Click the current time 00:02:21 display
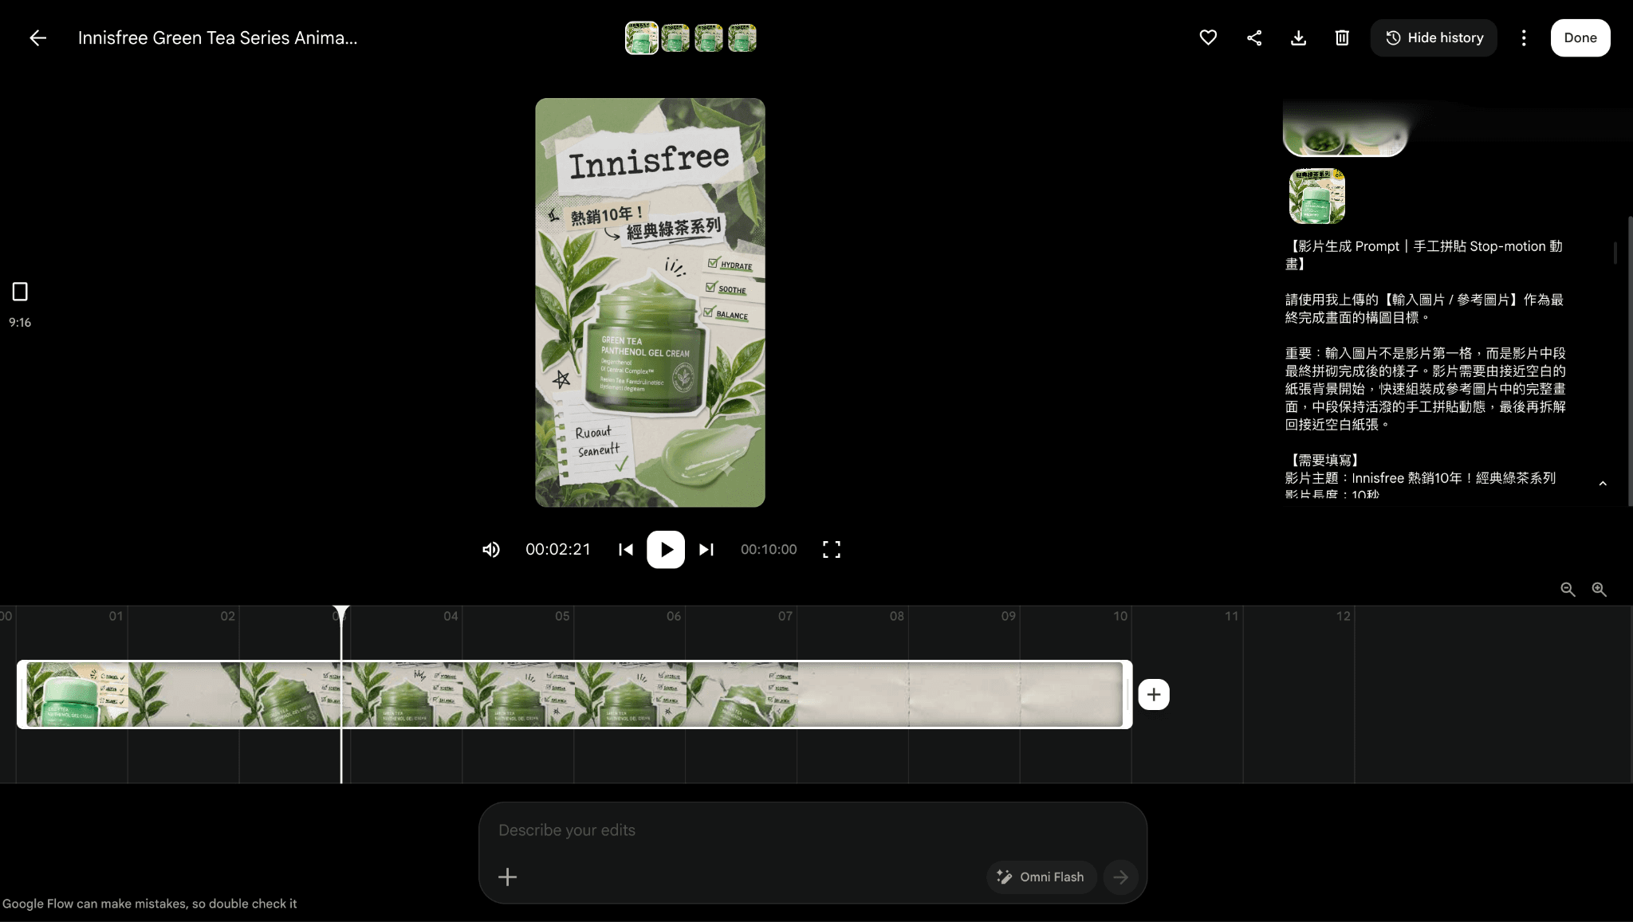 click(x=558, y=549)
